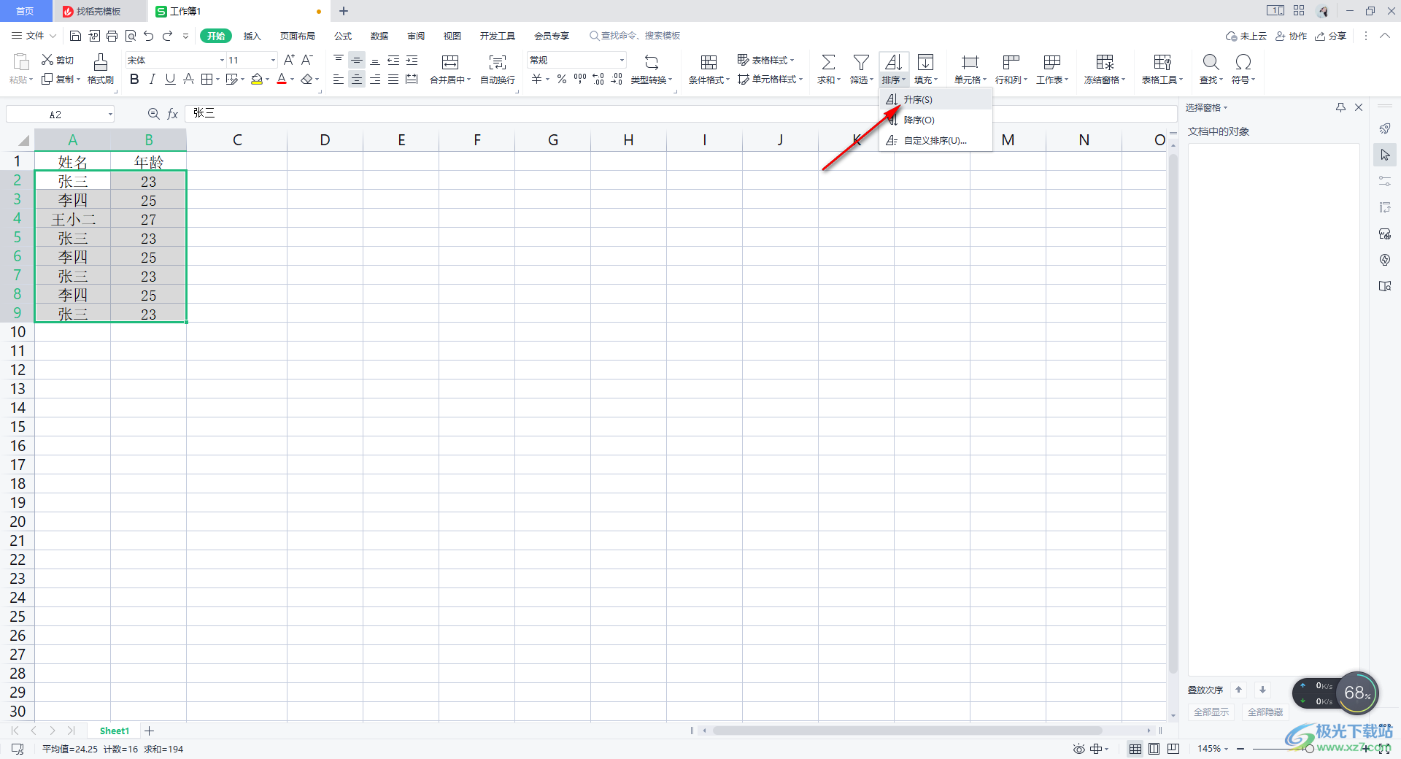The image size is (1401, 759).
Task: Select 降序(O) descending sort option
Action: click(x=935, y=120)
